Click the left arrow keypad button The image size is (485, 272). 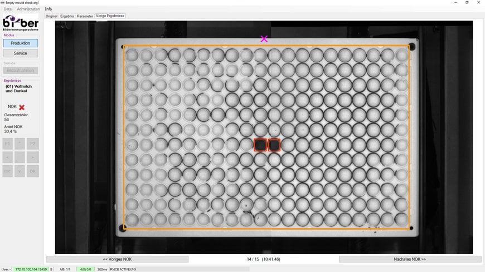click(8, 157)
